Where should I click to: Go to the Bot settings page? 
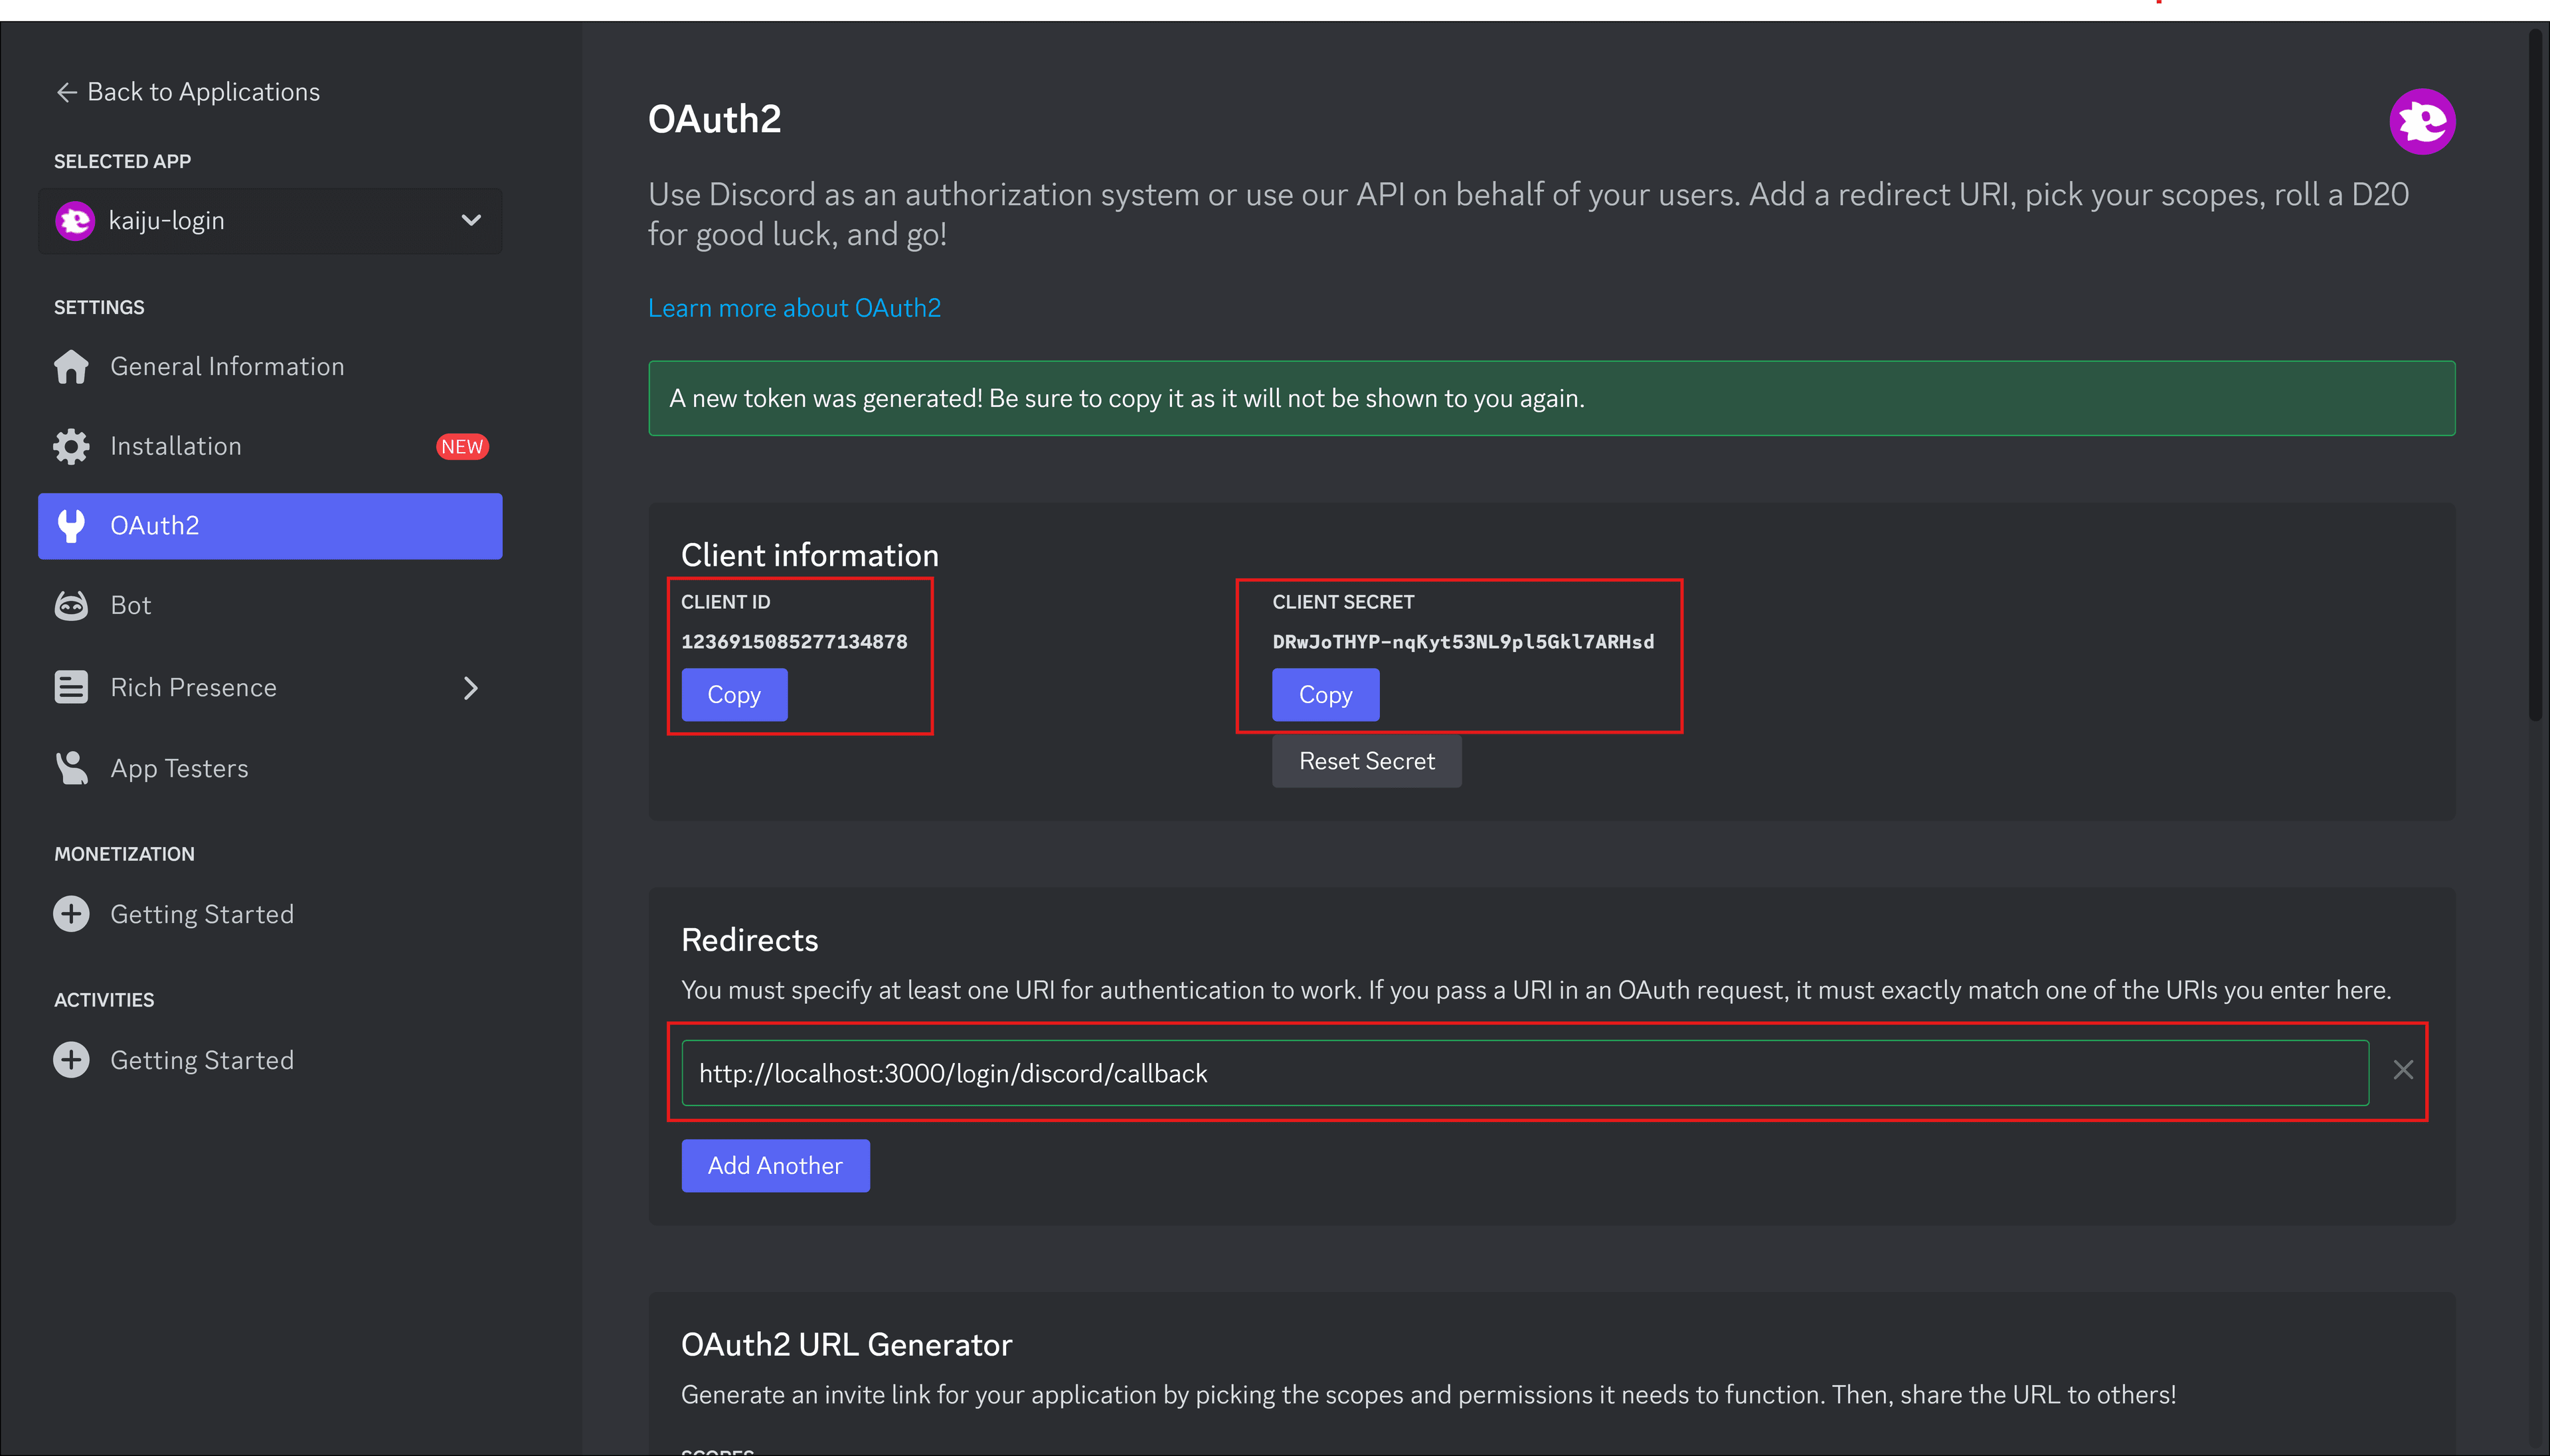(x=270, y=606)
